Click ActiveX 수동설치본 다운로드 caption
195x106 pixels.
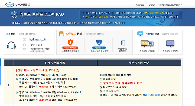click(99, 51)
